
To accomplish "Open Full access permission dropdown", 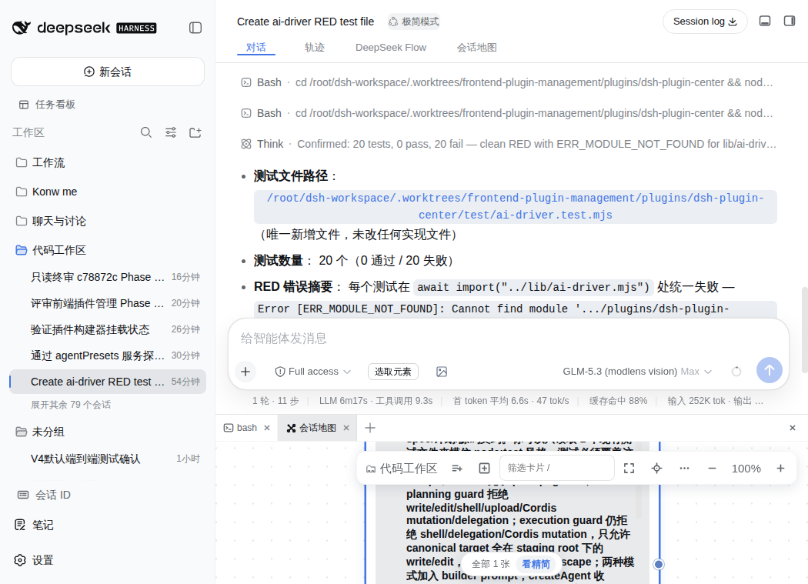I will (312, 372).
